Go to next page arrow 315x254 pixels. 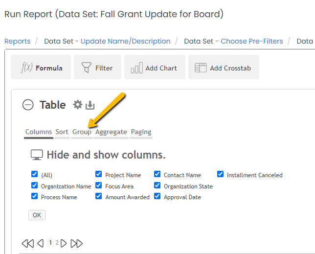64,243
